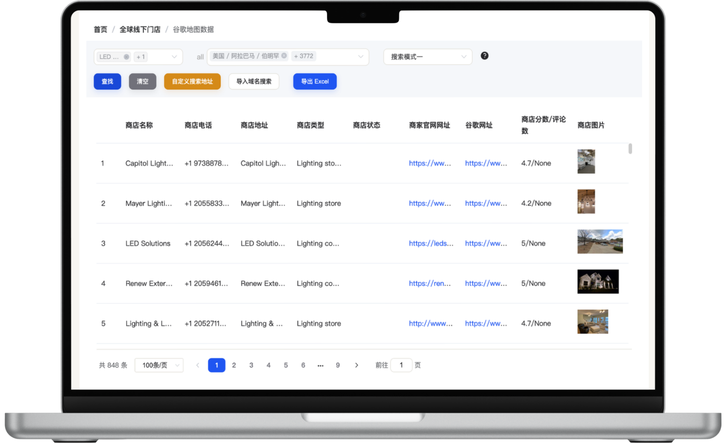The width and height of the screenshot is (726, 443).
Task: Open LED Solutions merchant website link
Action: pyautogui.click(x=431, y=243)
